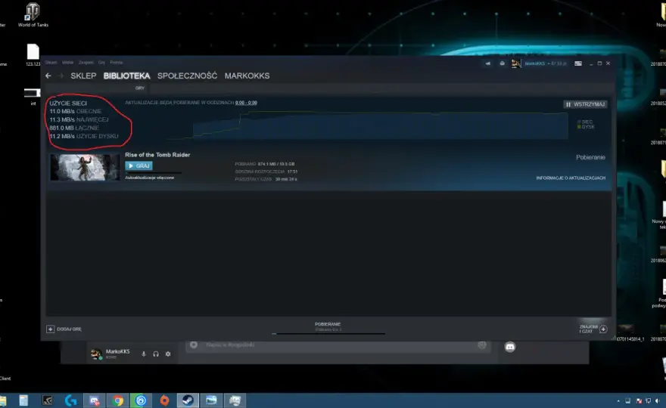This screenshot has width=666, height=408.
Task: Click the Discord attach plus icon
Action: [x=194, y=345]
